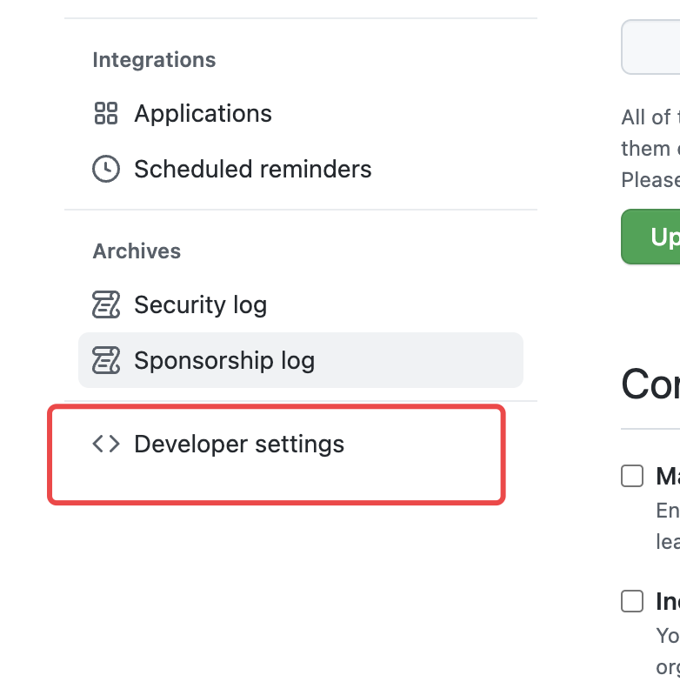Click the bold "In" checkbox label
Image resolution: width=680 pixels, height=682 pixels.
[x=667, y=601]
